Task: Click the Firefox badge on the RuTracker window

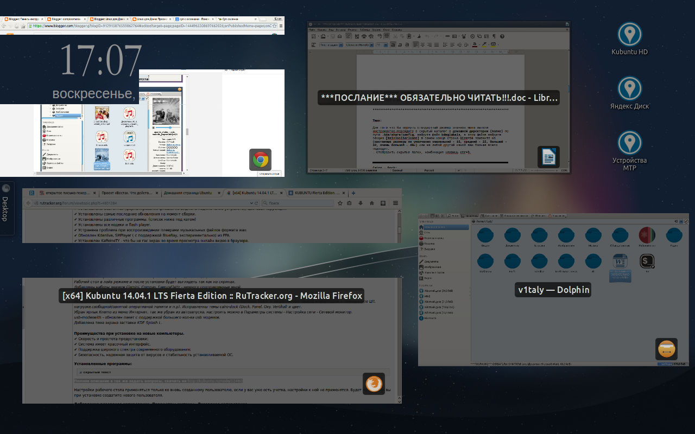Action: (x=374, y=384)
